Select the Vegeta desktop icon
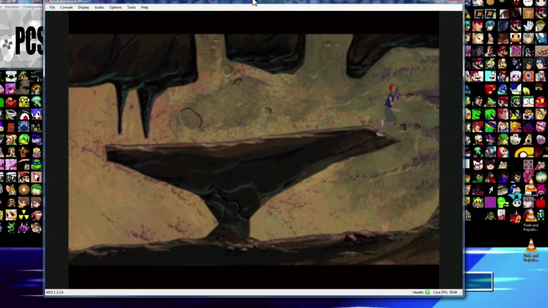 (x=541, y=114)
